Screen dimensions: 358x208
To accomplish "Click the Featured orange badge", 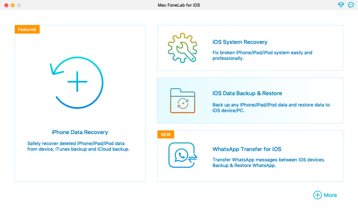I will (27, 29).
